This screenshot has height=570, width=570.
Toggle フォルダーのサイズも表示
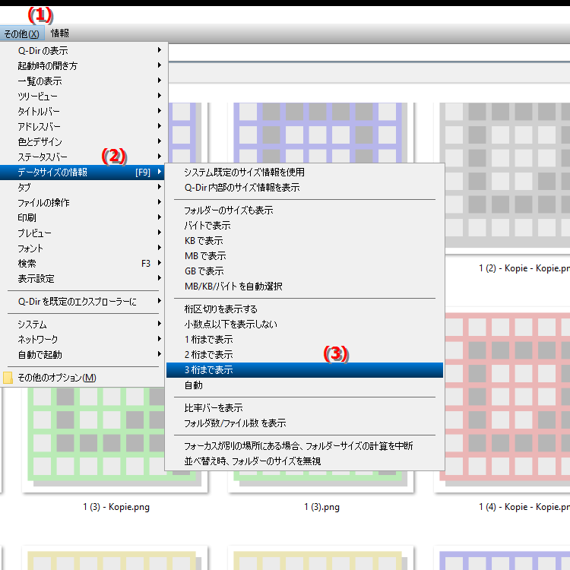pos(305,211)
